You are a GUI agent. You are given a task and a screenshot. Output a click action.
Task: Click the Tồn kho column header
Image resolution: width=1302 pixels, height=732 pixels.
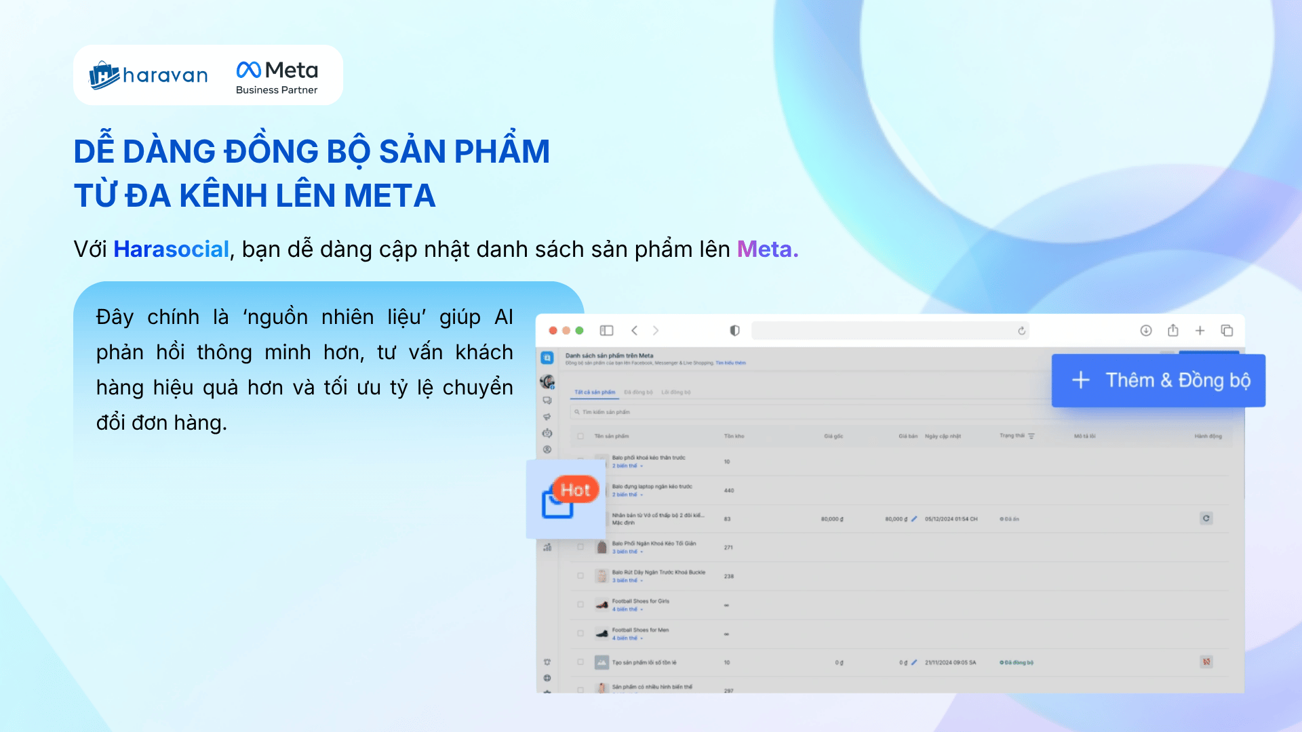[734, 436]
